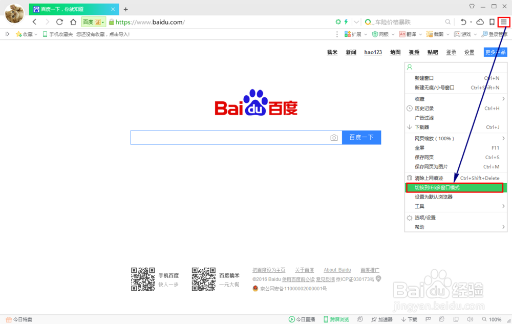Click the URL address bar

220,22
